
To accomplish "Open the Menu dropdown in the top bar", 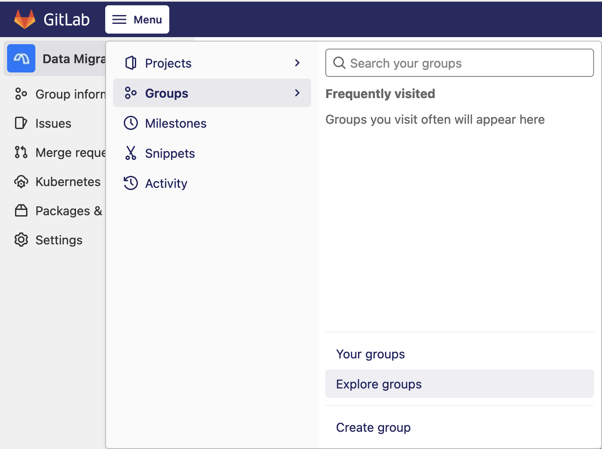I will [x=137, y=19].
